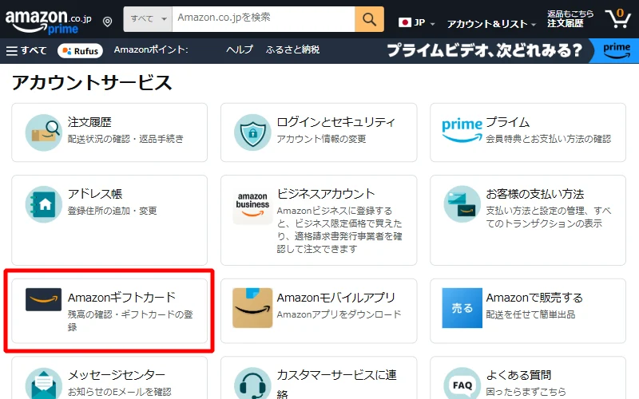Click the prime logo in プライム card

pos(462,130)
